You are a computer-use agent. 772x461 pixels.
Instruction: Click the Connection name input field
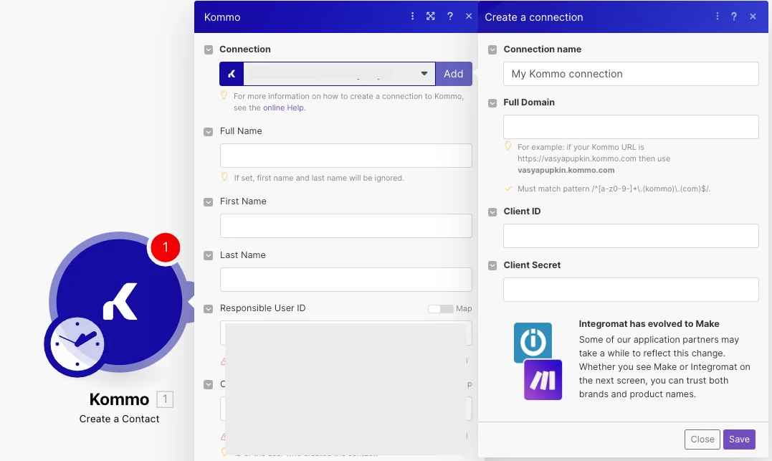pos(631,74)
